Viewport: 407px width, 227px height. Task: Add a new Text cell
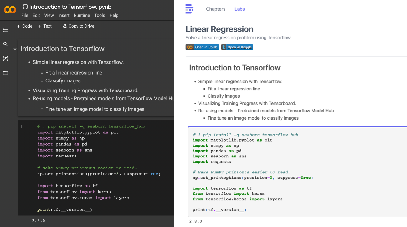(x=45, y=26)
